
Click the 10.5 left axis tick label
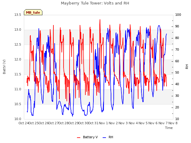pos(18,104)
